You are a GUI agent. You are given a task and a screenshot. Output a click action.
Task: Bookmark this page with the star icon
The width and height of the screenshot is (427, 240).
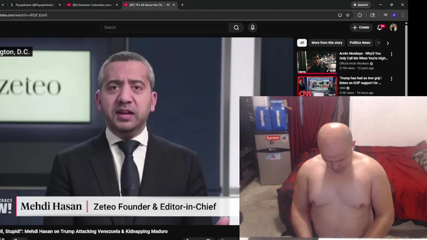click(x=348, y=15)
